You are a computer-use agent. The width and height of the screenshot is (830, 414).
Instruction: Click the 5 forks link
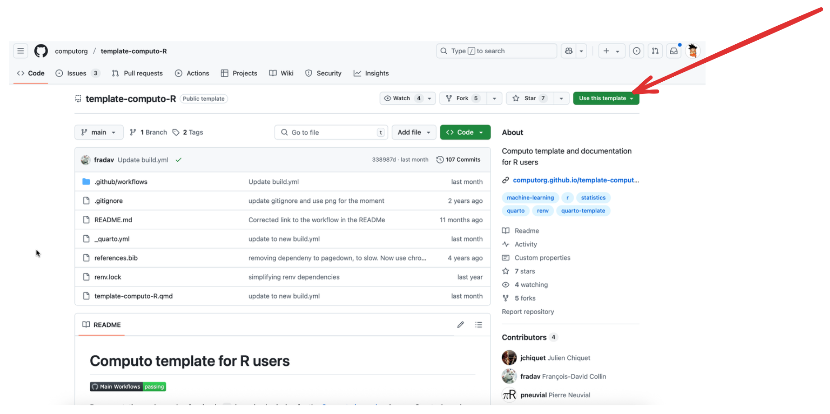519,298
